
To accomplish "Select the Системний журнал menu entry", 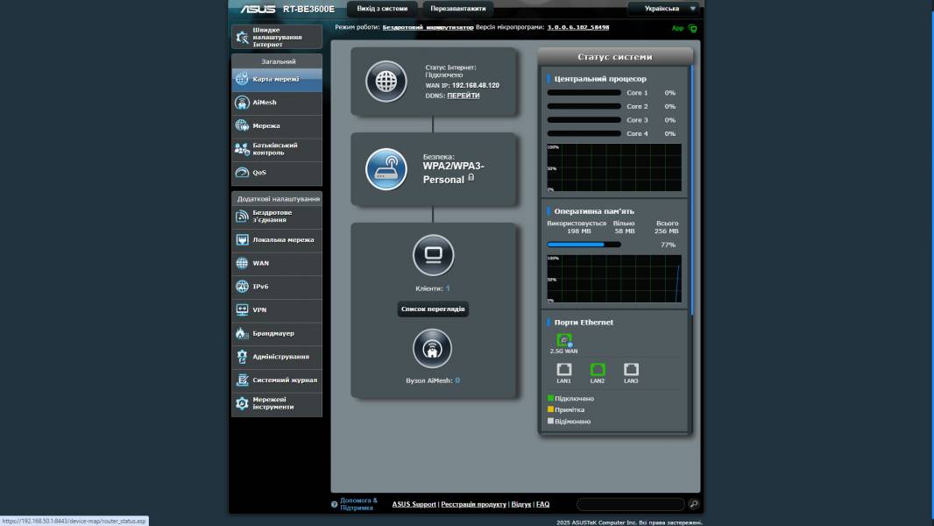I will coord(277,380).
